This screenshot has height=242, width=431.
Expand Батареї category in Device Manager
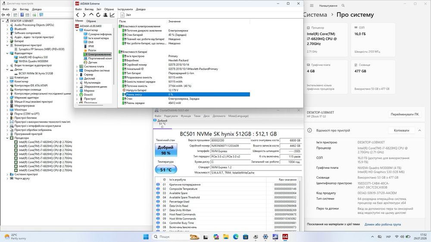pos(7,41)
